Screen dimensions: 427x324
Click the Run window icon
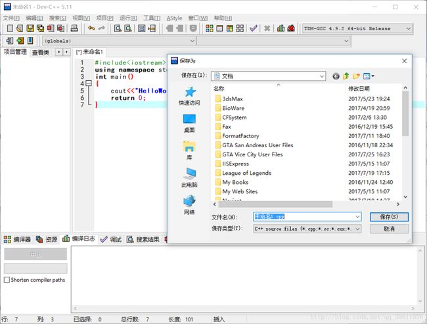(x=219, y=28)
